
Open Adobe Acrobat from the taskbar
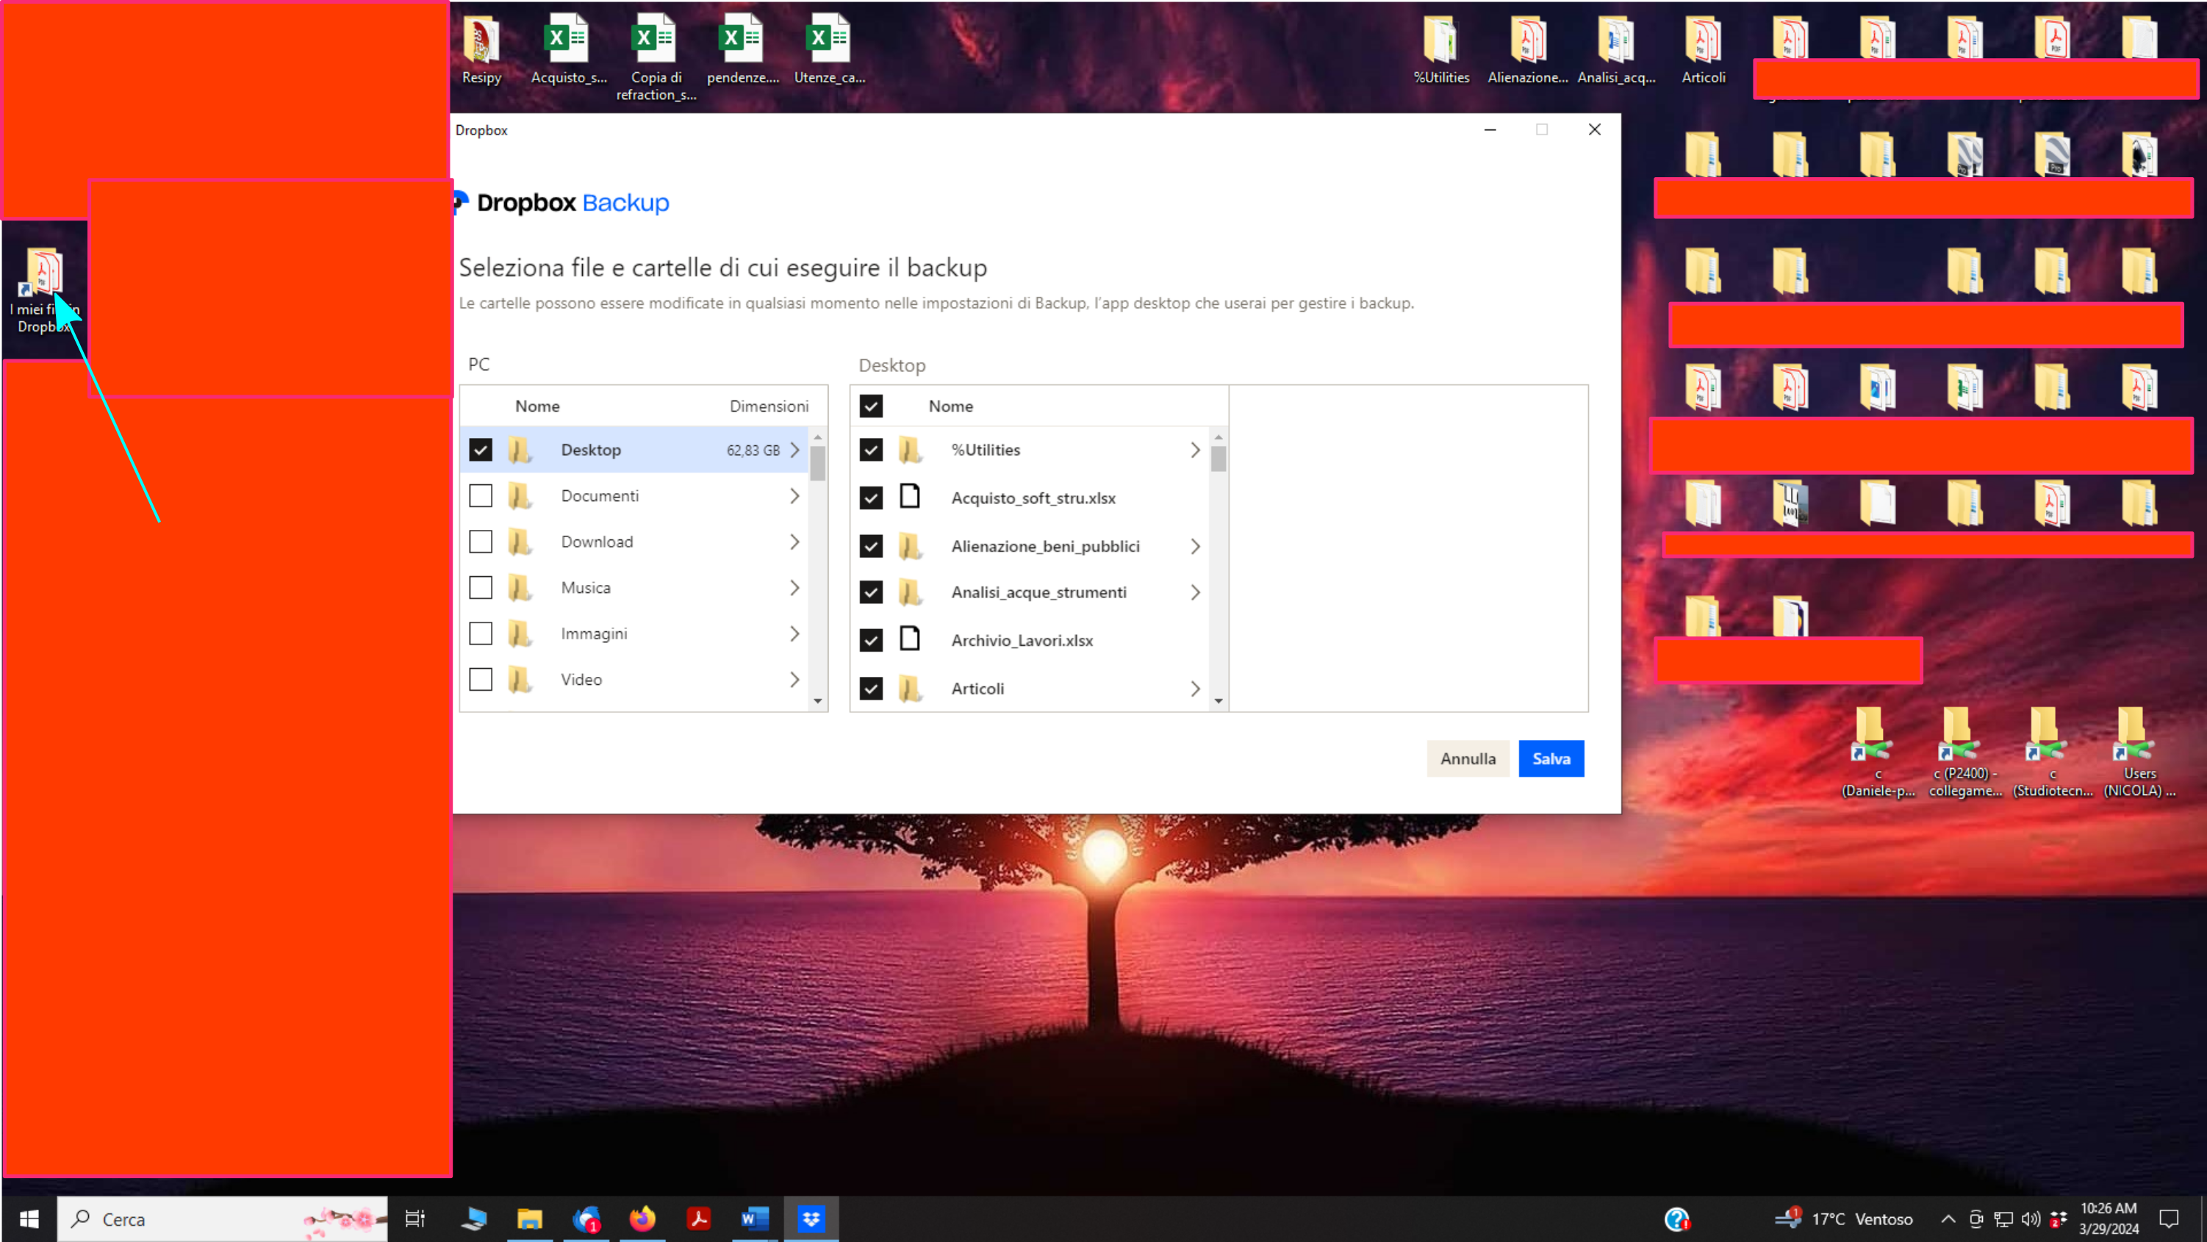pyautogui.click(x=699, y=1218)
